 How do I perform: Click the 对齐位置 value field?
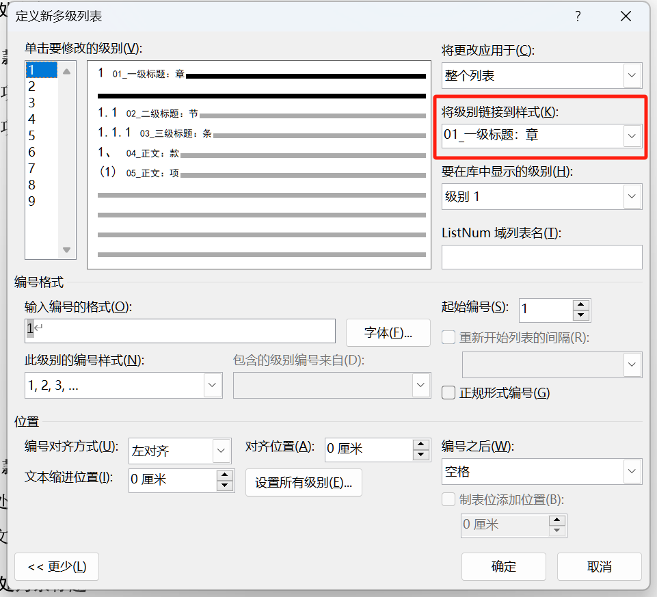[x=368, y=449]
